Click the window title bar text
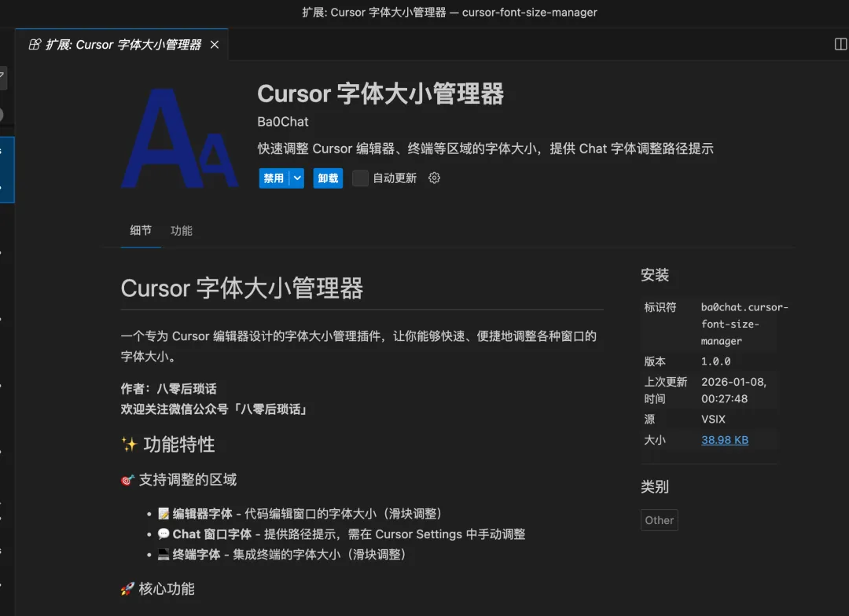 click(x=450, y=13)
